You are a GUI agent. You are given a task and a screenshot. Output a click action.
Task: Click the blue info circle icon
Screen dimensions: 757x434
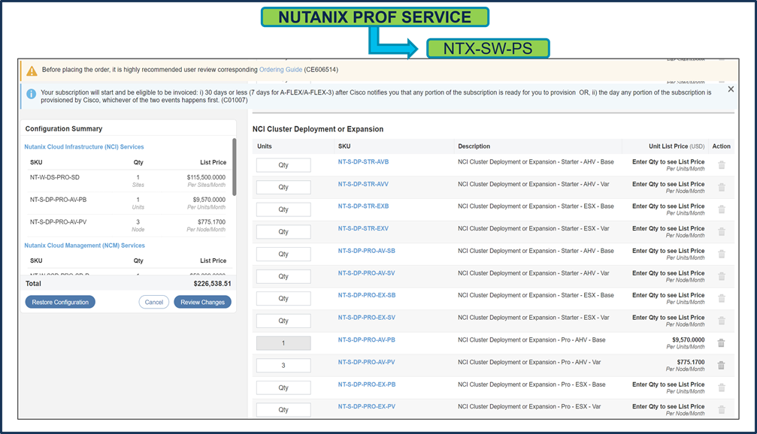point(32,94)
